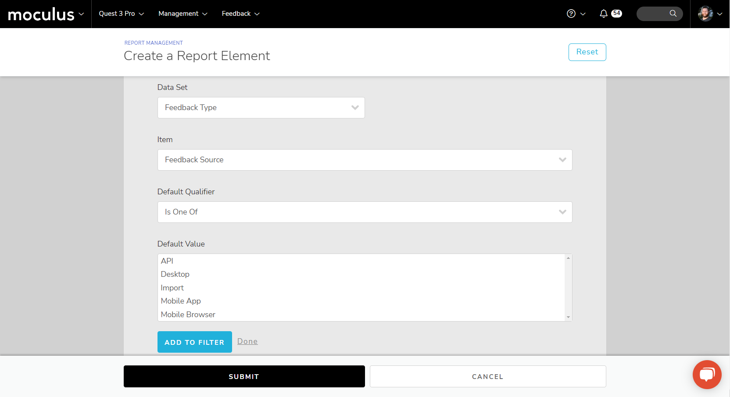Open the Default Qualifier dropdown
The width and height of the screenshot is (730, 397).
pyautogui.click(x=365, y=212)
